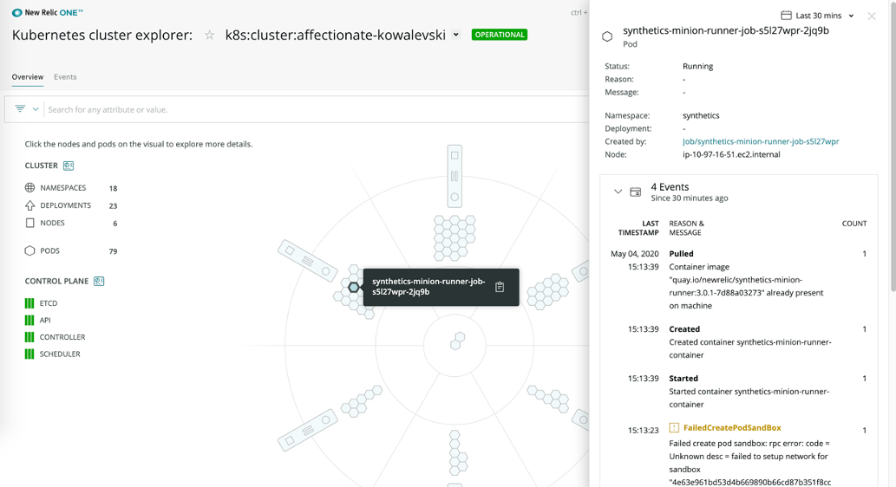Viewport: 896px width, 487px height.
Task: Click the pod hexagon icon in panel header
Action: click(x=607, y=36)
